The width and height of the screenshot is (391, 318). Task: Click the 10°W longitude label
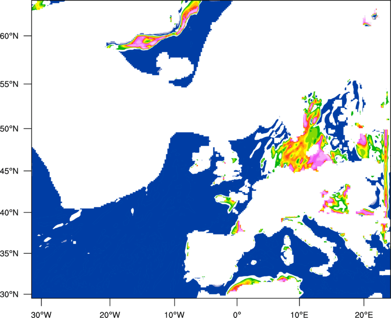174,315
